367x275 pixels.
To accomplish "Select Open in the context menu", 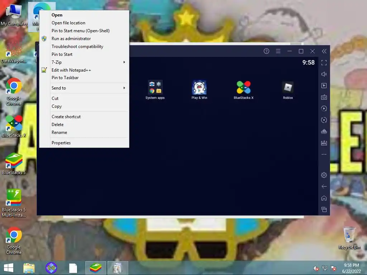I will click(84, 15).
